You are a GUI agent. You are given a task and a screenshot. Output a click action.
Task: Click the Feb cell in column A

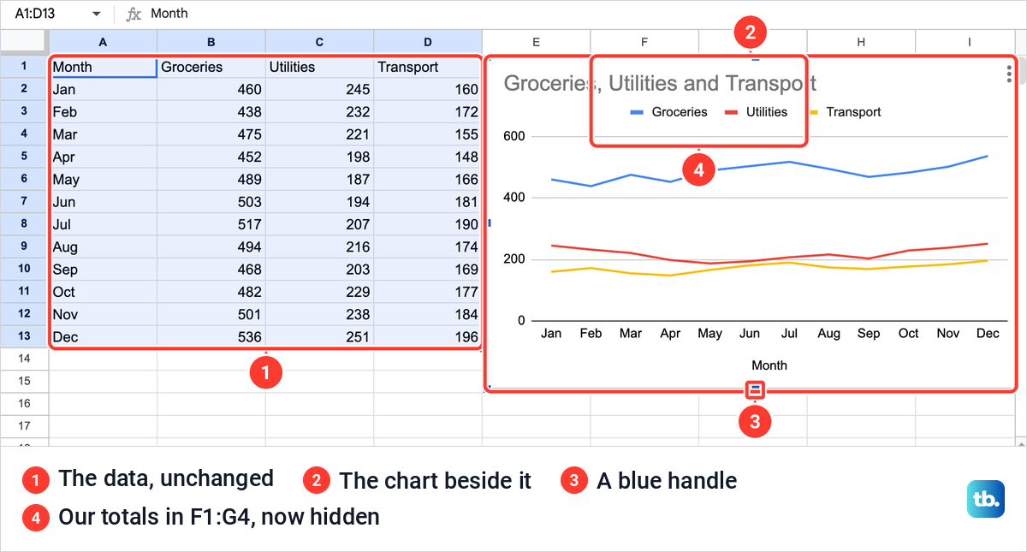103,111
